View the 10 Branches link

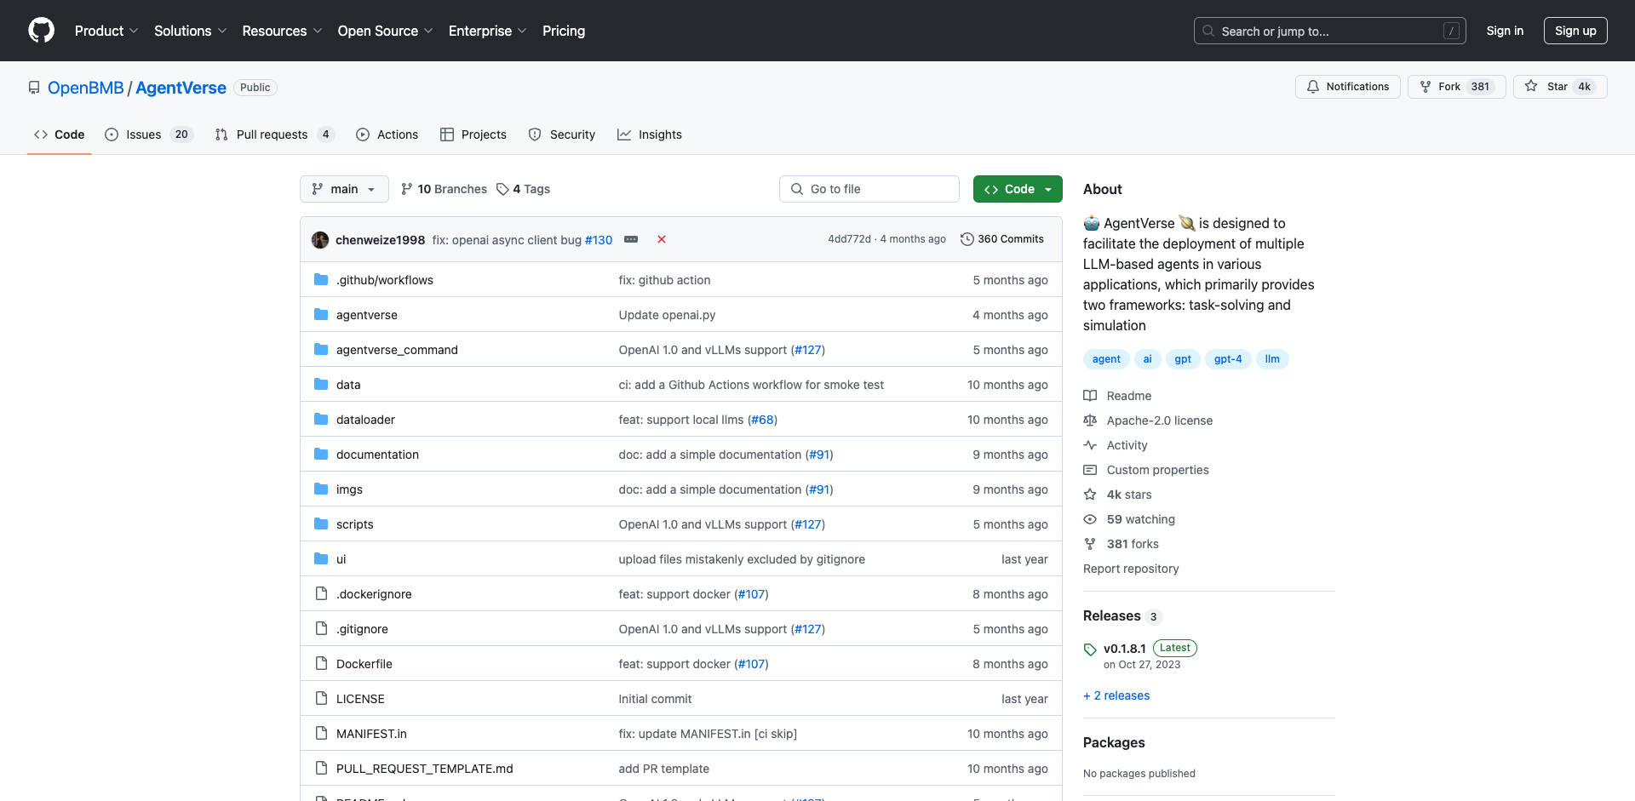coord(444,189)
